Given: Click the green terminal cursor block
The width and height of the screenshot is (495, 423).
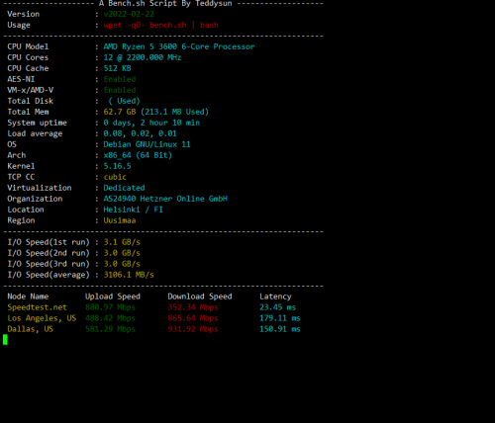Looking at the screenshot, I should [5, 340].
